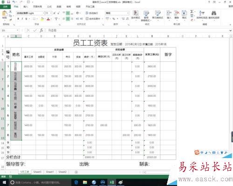The height and width of the screenshot is (186, 233).
Task: Toggle right horizontal alignment
Action: 72,19
